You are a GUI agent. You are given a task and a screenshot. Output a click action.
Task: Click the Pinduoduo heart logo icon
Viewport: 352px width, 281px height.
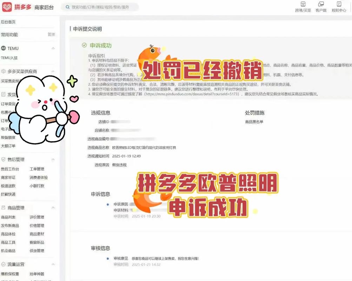7,7
